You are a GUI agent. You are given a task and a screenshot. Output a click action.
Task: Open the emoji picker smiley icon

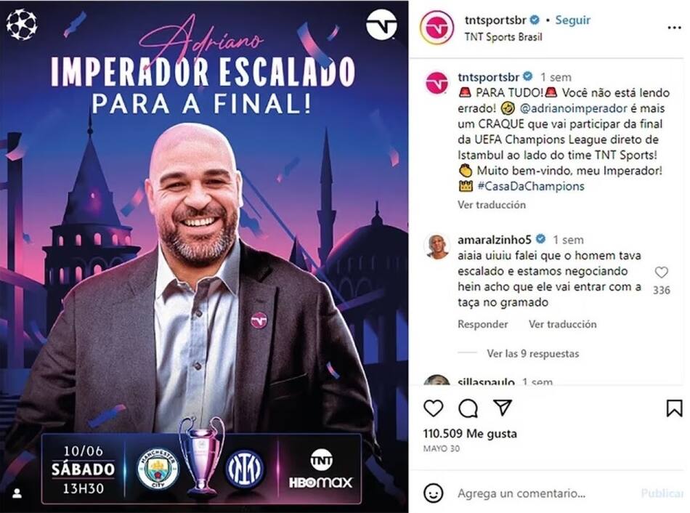click(x=433, y=493)
